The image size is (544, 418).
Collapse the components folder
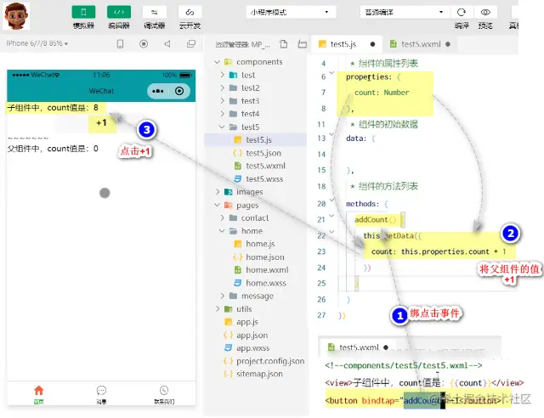coord(218,62)
